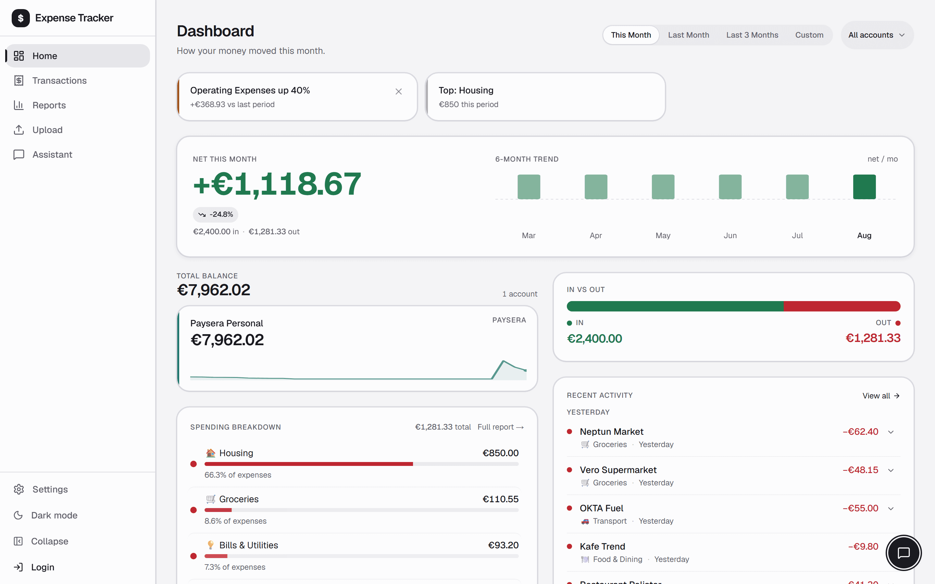Viewport: 935px width, 584px height.
Task: Click the Paysera Personal balance sparkline
Action: [x=358, y=370]
